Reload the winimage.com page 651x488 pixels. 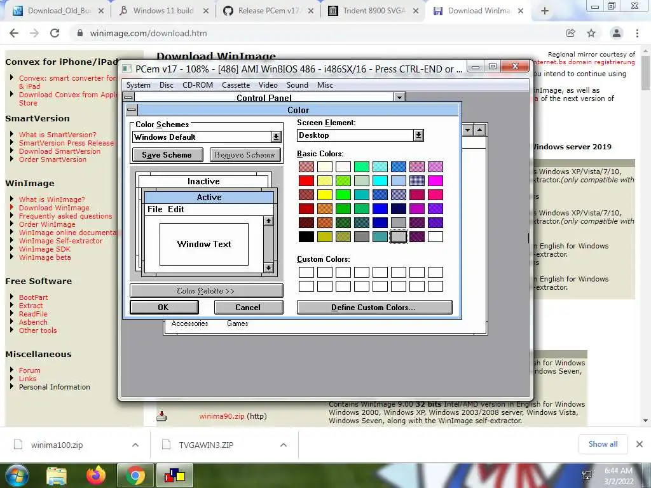click(x=55, y=33)
